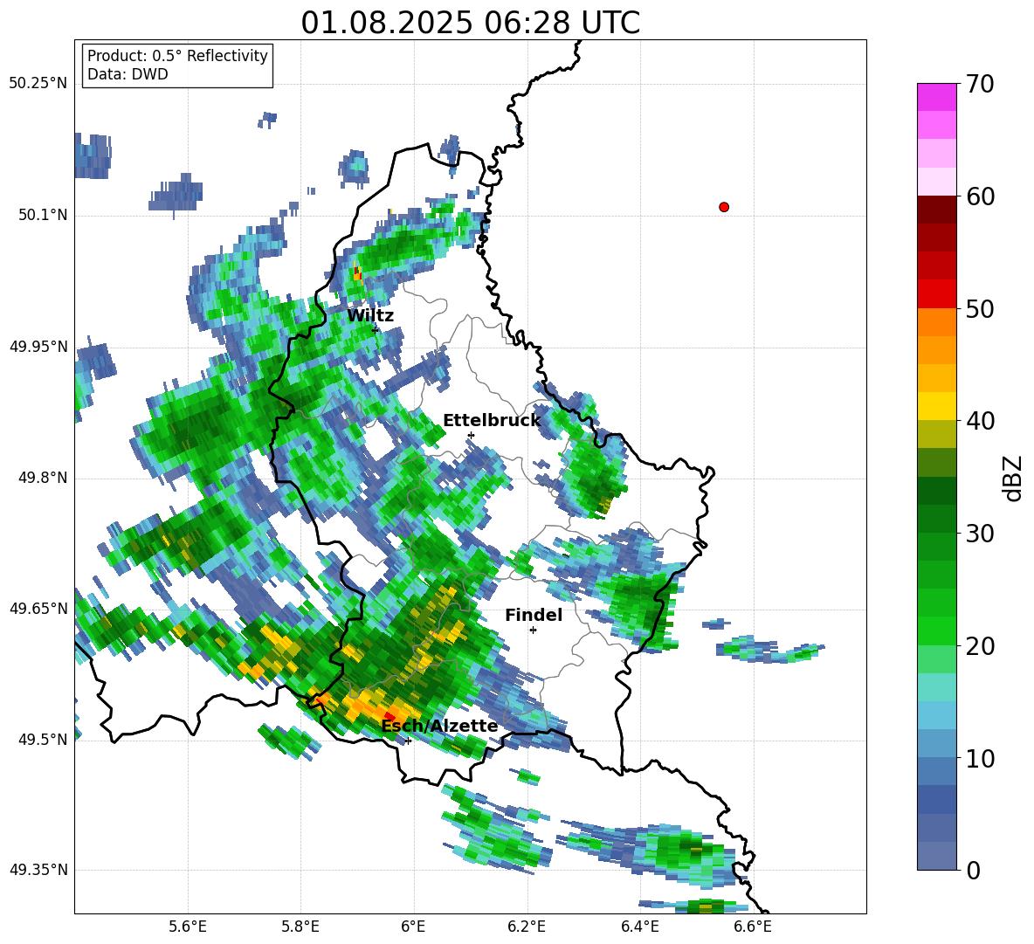The width and height of the screenshot is (1034, 944).
Task: Click the colorbar tick label 30
Action: click(980, 534)
